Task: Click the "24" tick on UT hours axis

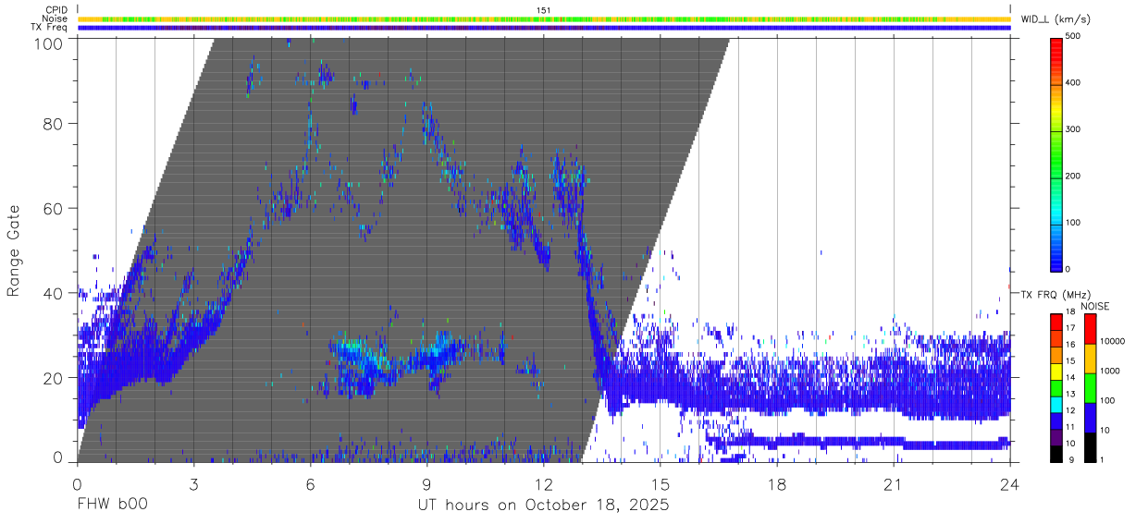Action: pyautogui.click(x=1010, y=483)
